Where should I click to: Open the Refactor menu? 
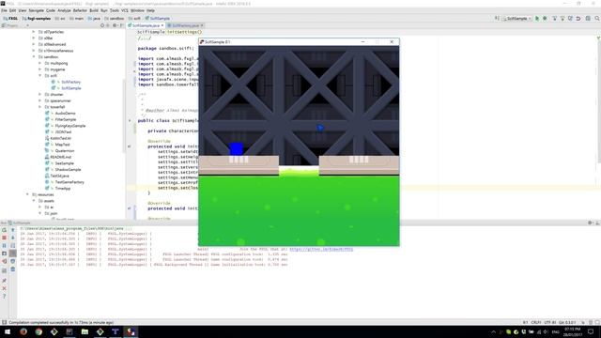pos(80,10)
